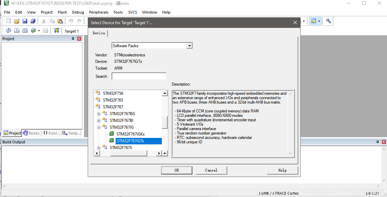This screenshot has width=387, height=197.
Task: Click the Redo arrow icon
Action: [x=79, y=21]
